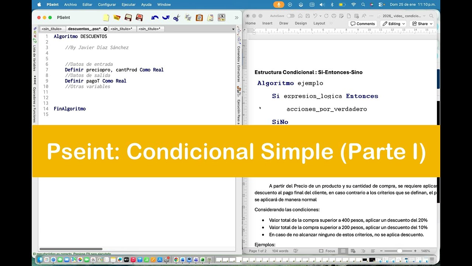Open the Share dropdown in Word
Image resolution: width=472 pixels, height=266 pixels.
point(423,24)
